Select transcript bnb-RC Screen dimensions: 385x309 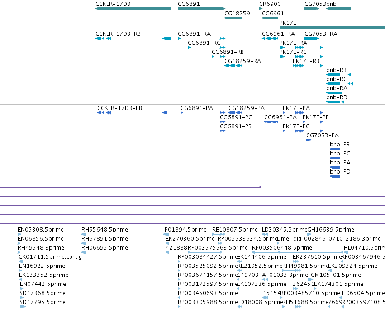click(x=339, y=83)
